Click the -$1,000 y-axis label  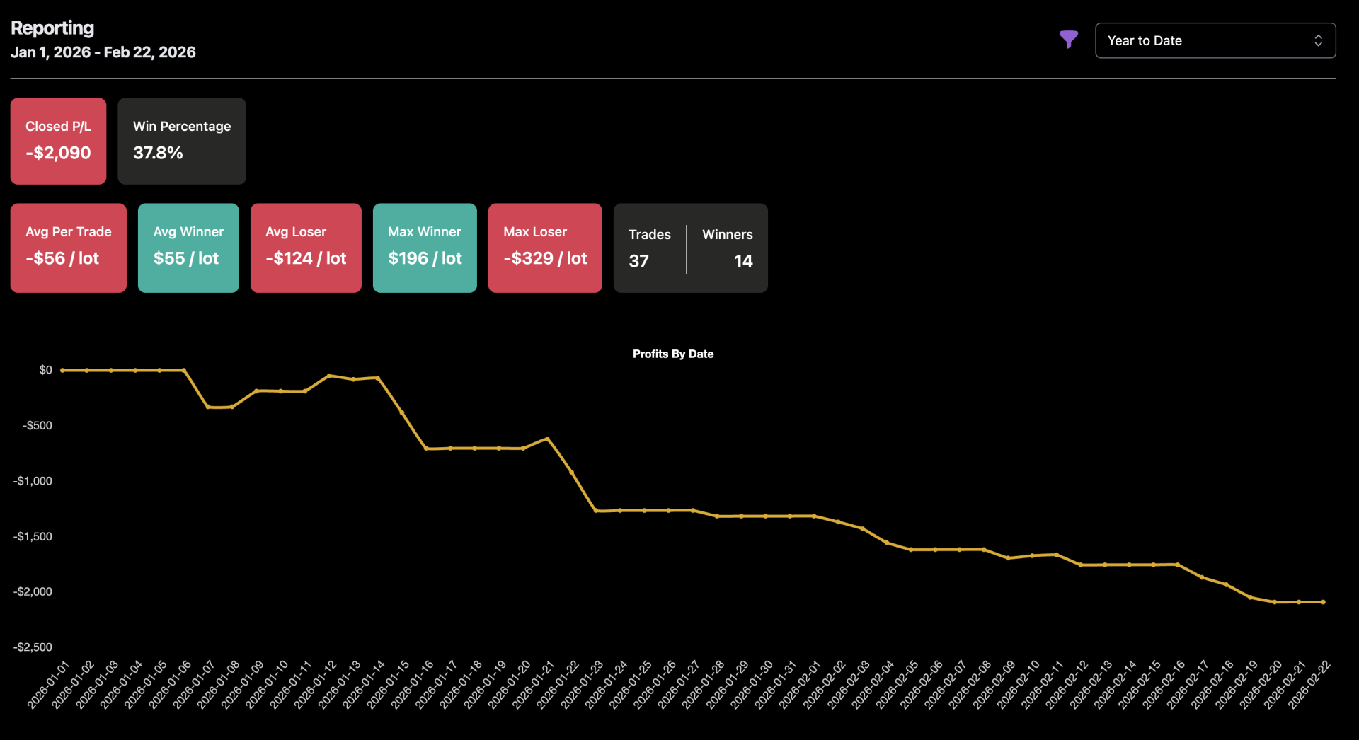tap(33, 481)
